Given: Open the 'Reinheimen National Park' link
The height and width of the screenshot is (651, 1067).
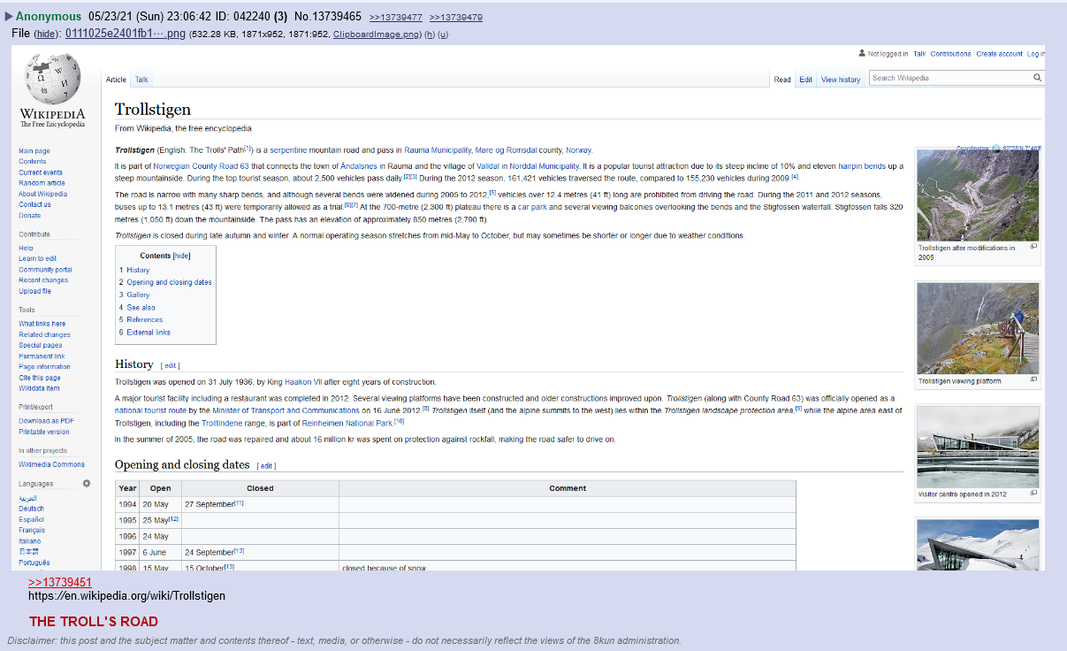Looking at the screenshot, I should pos(347,423).
